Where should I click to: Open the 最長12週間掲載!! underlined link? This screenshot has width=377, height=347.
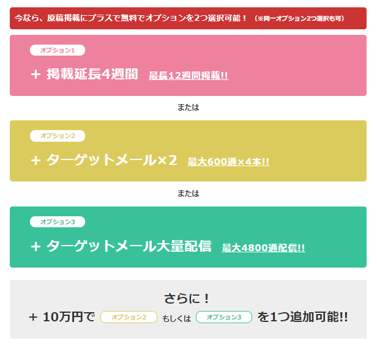click(188, 76)
